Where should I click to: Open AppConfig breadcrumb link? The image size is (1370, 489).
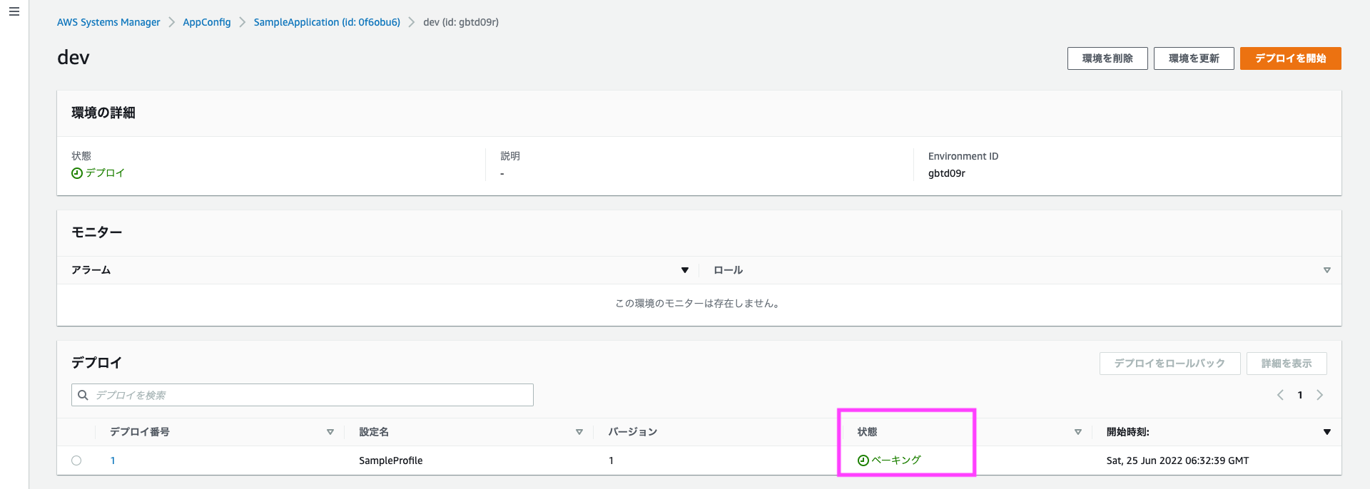pyautogui.click(x=206, y=22)
